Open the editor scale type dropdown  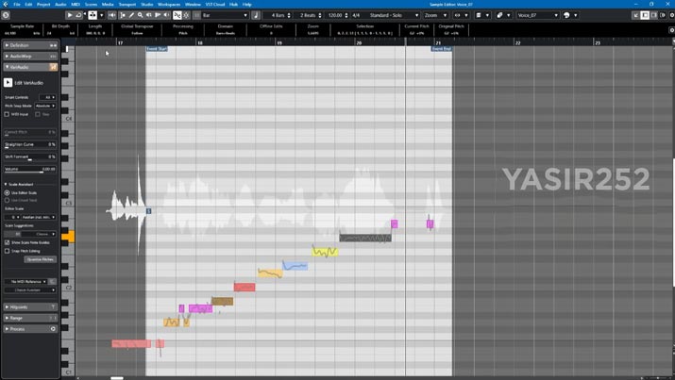coord(39,217)
